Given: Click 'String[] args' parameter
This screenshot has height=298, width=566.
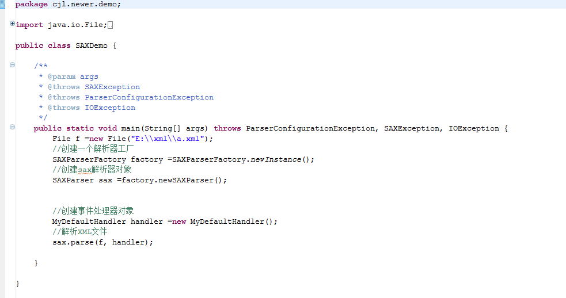Looking at the screenshot, I should tap(174, 128).
